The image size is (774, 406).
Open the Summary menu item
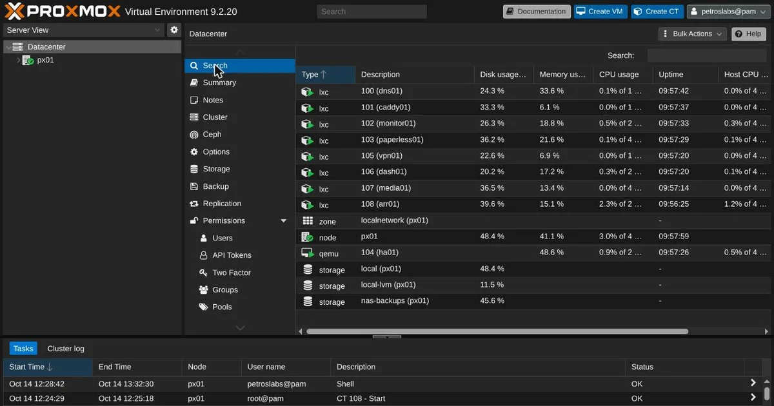click(240, 82)
